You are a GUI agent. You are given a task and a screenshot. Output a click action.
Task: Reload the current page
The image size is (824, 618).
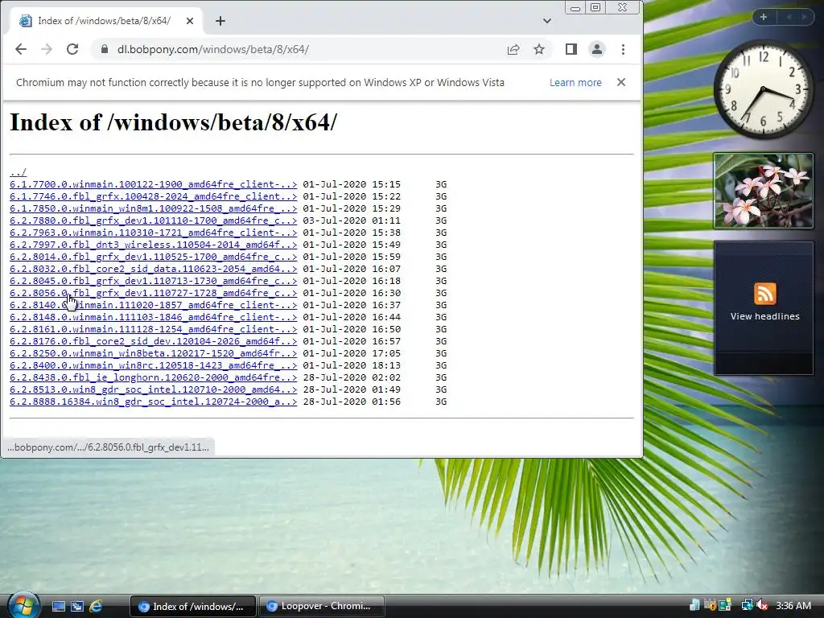click(x=72, y=49)
